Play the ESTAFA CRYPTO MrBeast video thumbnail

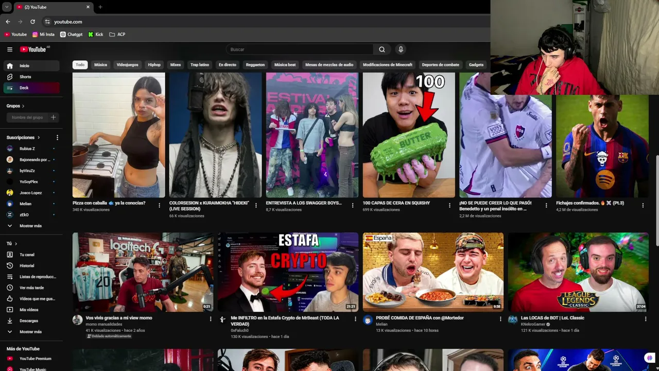point(288,272)
